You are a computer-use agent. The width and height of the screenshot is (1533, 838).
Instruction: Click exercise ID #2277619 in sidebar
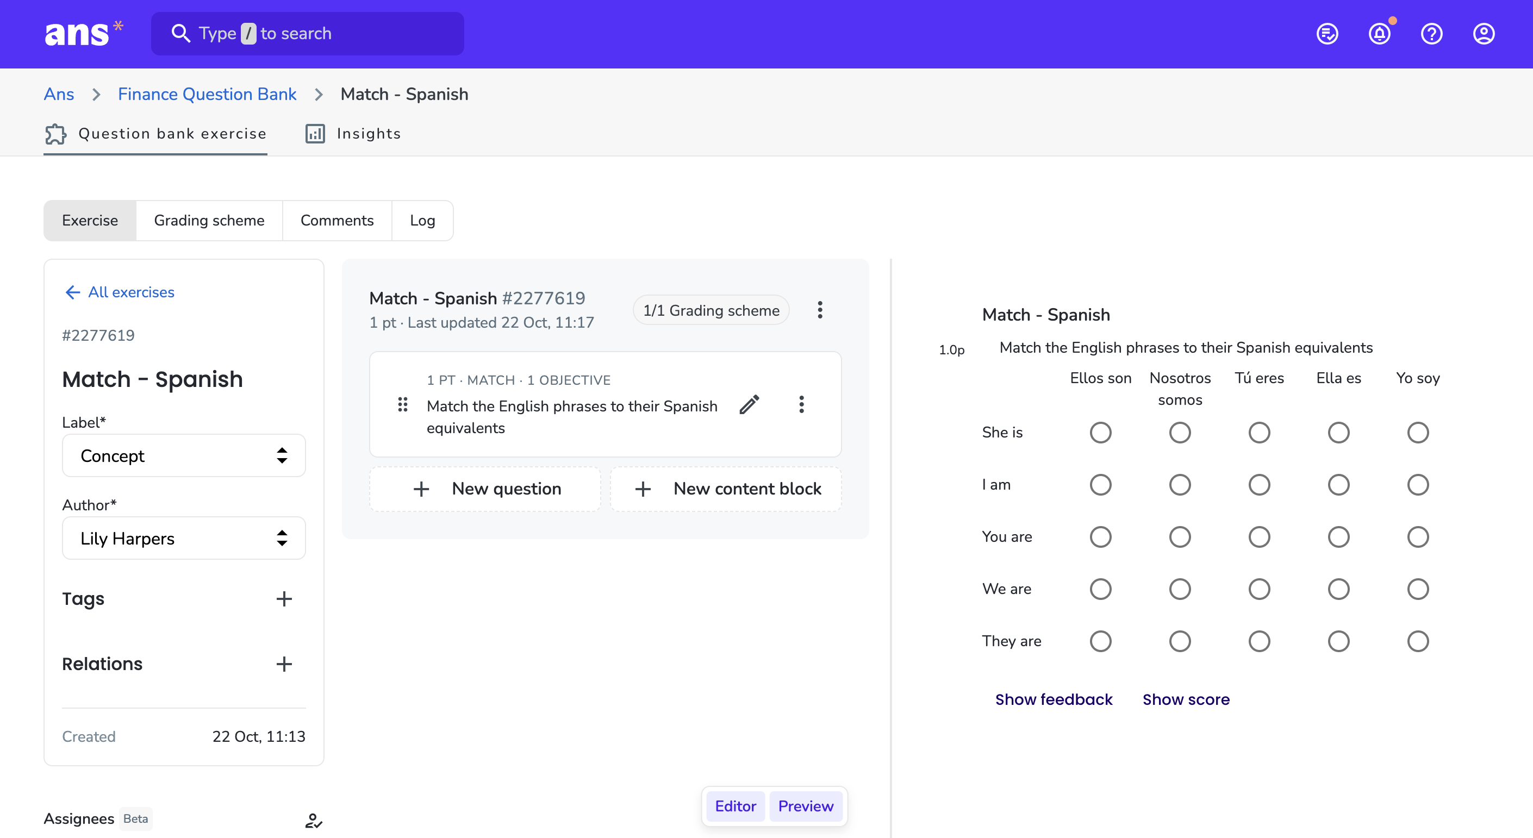[x=98, y=335]
